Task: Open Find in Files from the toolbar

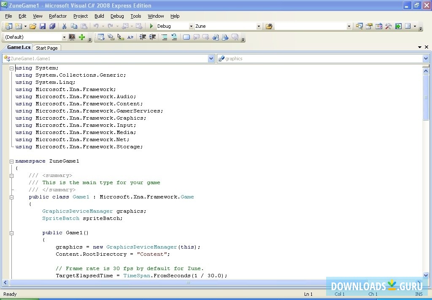Action: pyautogui.click(x=269, y=26)
